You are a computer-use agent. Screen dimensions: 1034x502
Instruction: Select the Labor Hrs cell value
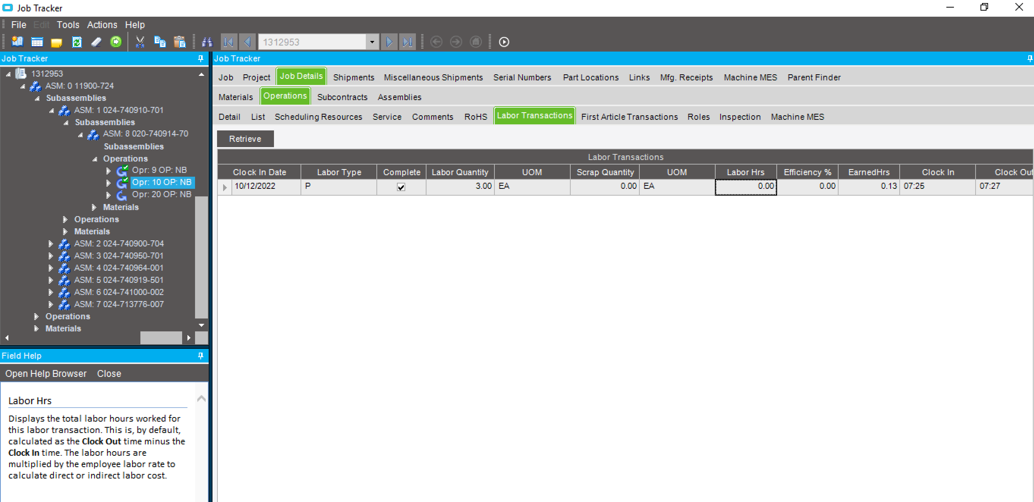pos(745,186)
